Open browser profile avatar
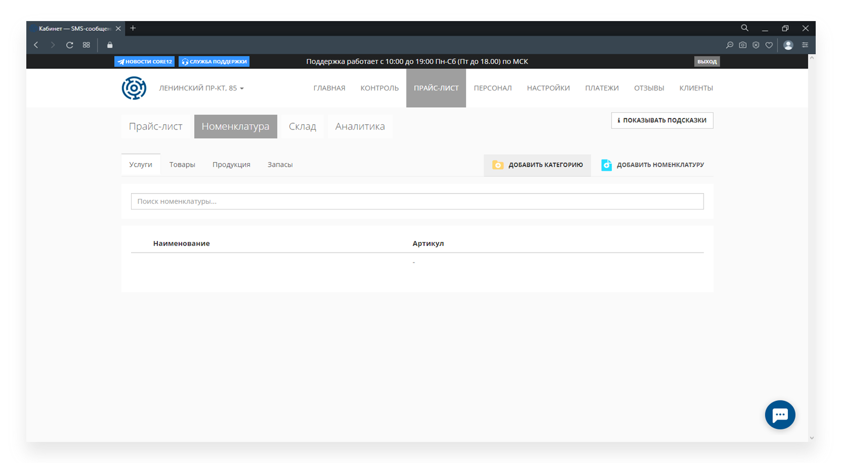Image resolution: width=842 pixels, height=463 pixels. click(x=788, y=45)
